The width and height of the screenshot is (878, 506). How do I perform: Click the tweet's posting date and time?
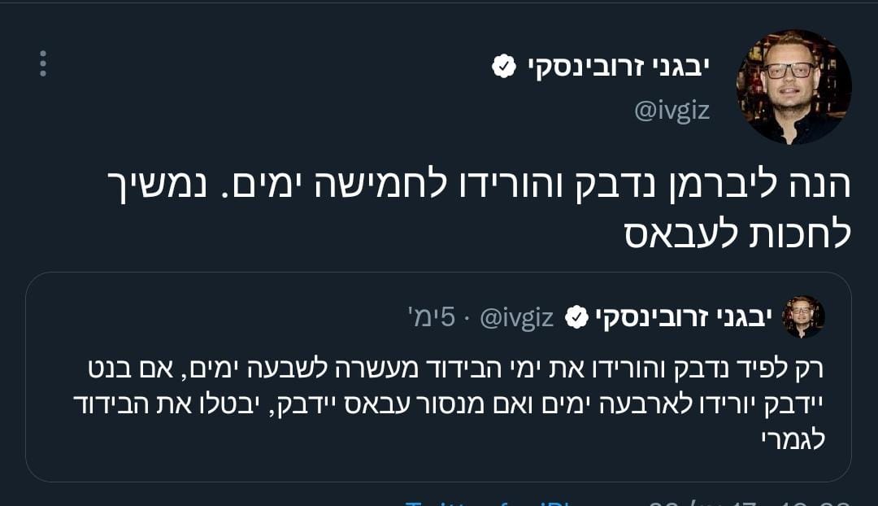pyautogui.click(x=748, y=503)
